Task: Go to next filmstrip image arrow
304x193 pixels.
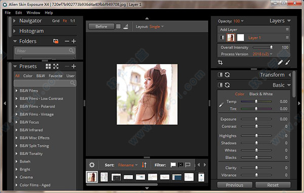Action: tap(205, 165)
